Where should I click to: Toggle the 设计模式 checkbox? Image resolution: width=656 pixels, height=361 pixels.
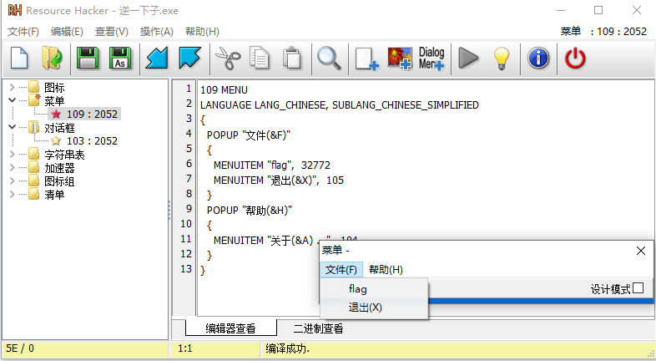point(638,288)
